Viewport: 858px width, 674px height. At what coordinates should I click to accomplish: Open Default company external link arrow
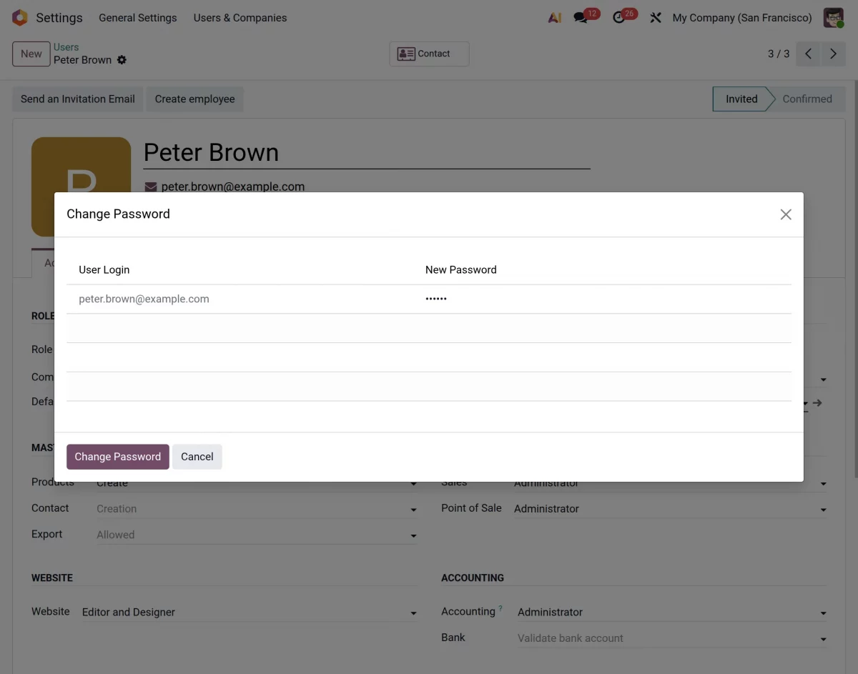817,402
